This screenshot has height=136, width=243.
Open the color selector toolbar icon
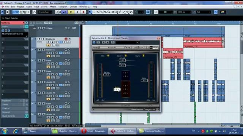click(x=223, y=12)
